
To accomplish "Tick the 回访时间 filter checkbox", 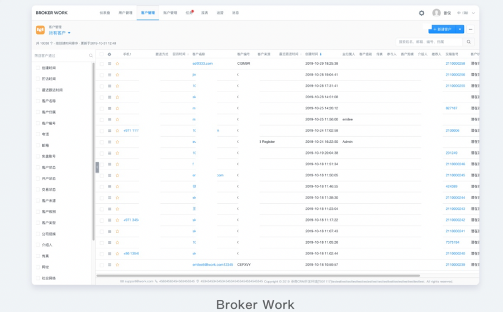I will [x=38, y=79].
